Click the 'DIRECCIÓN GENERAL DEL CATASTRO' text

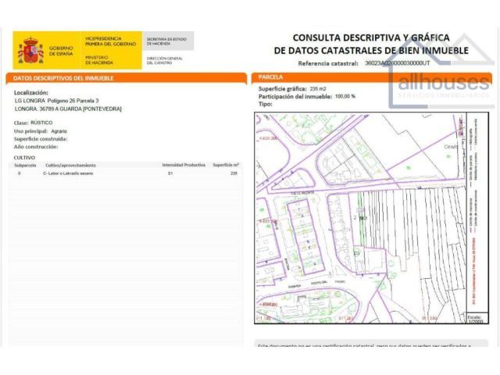click(x=165, y=61)
